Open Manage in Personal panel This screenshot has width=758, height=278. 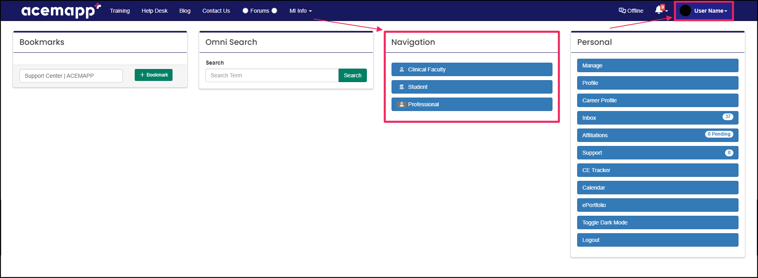(x=658, y=65)
